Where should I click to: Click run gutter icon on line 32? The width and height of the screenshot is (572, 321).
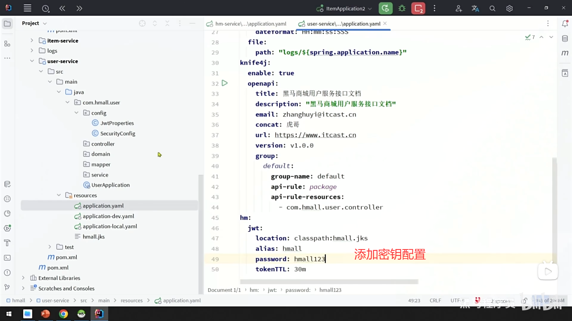pos(225,83)
